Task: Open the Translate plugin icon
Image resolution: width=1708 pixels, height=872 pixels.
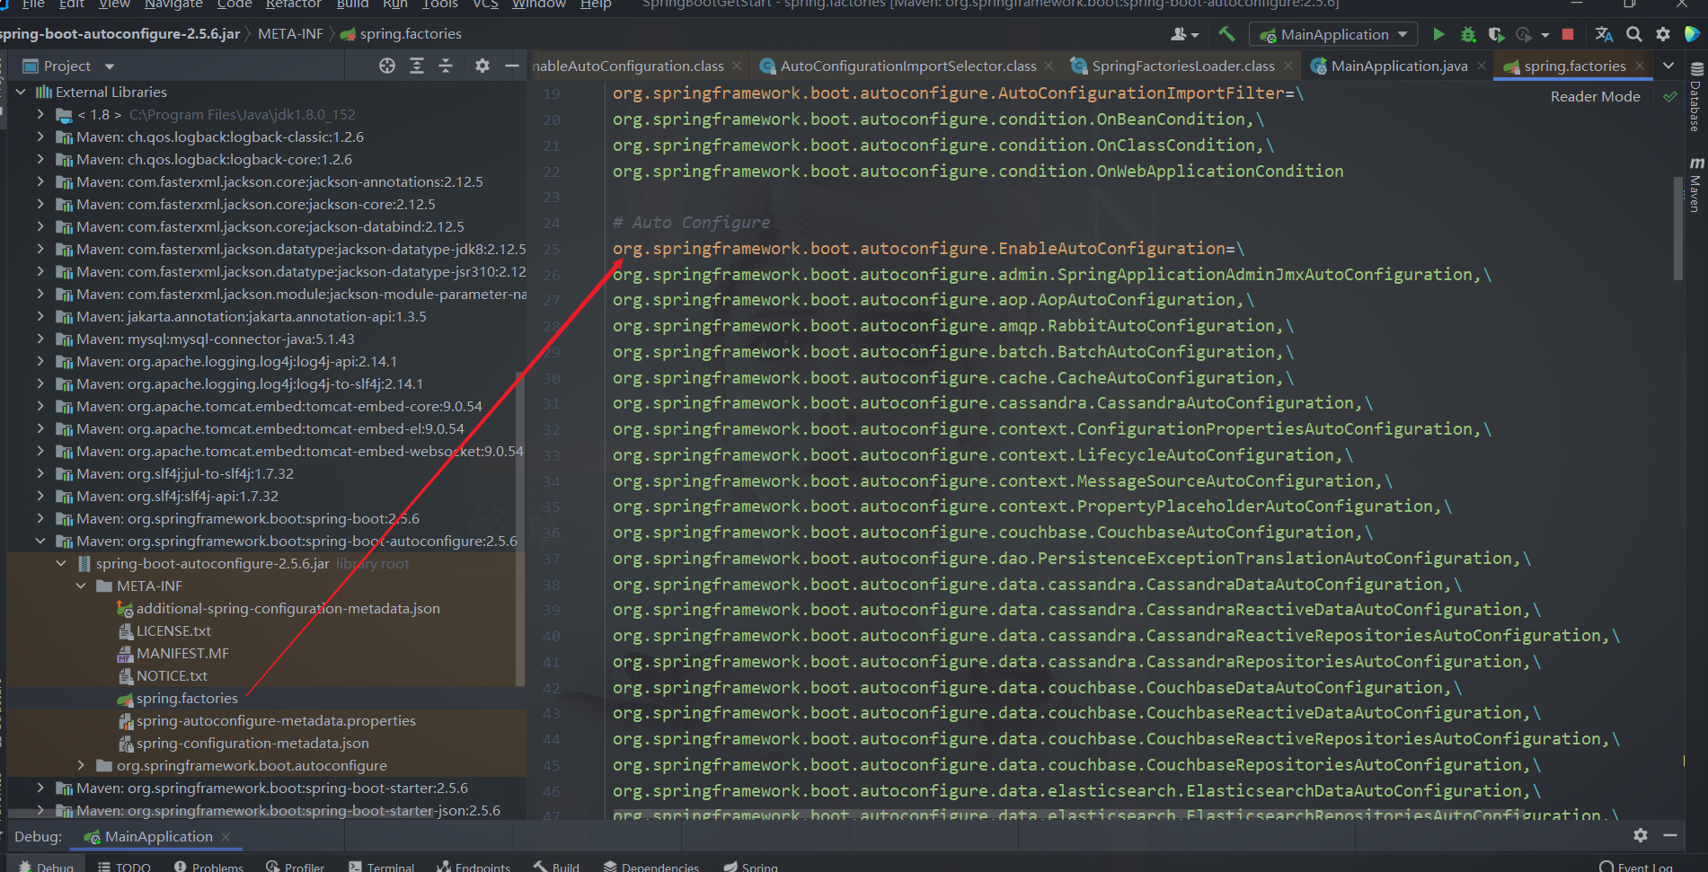Action: 1604,34
